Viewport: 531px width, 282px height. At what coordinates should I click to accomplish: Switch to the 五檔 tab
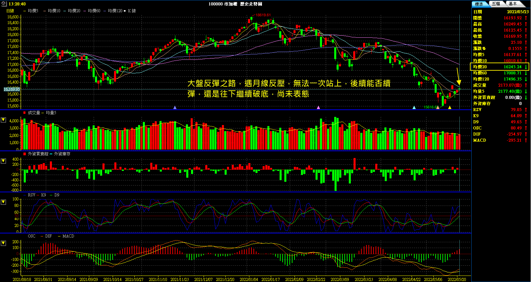point(496,4)
